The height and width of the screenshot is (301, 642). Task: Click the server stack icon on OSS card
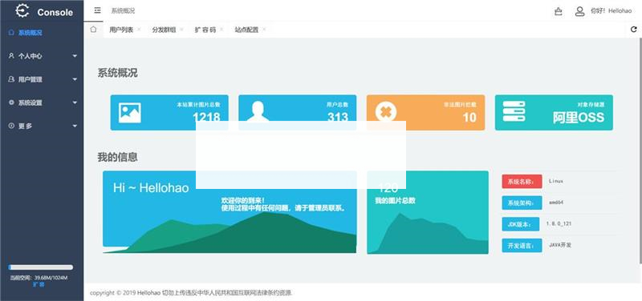[x=514, y=111]
